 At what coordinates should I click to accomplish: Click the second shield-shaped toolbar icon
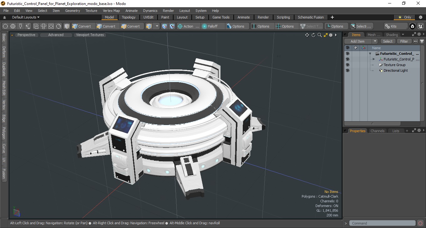click(172, 26)
